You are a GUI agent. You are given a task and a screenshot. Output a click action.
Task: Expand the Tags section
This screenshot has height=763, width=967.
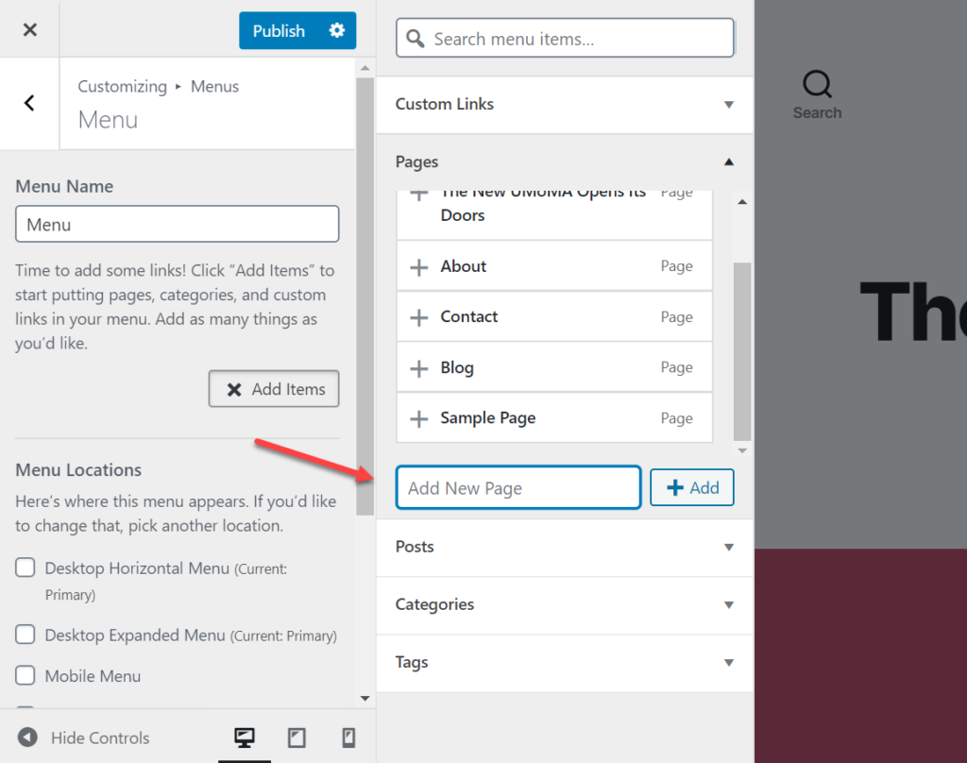[x=565, y=663]
